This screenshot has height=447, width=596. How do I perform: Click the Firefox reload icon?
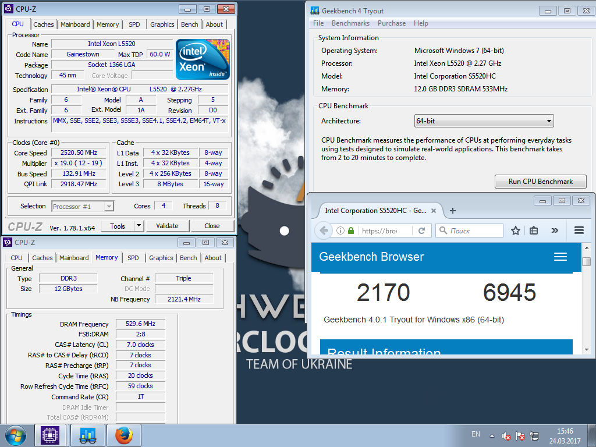(x=421, y=230)
